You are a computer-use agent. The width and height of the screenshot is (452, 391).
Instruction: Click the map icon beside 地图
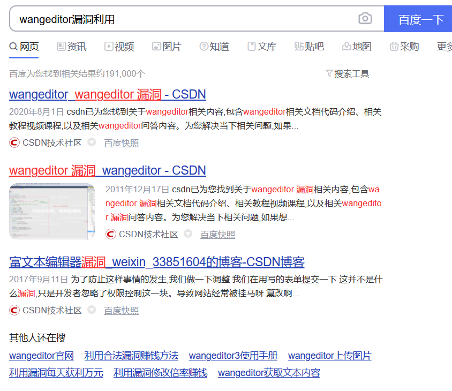346,46
